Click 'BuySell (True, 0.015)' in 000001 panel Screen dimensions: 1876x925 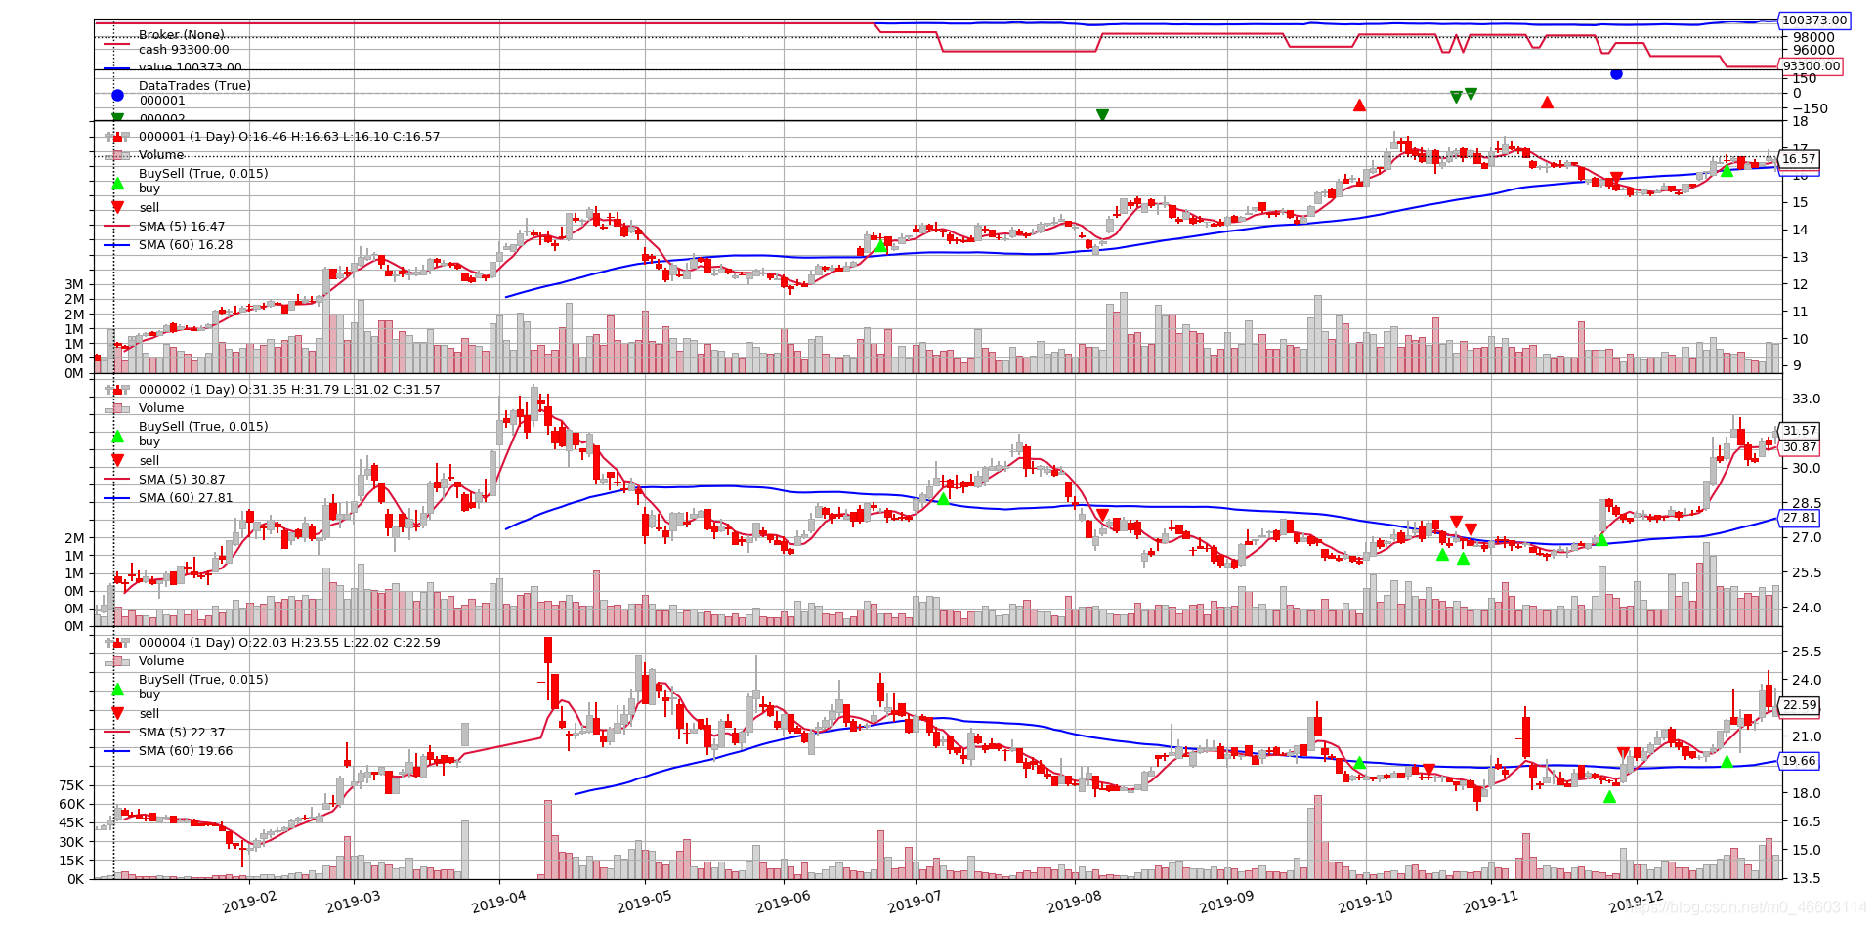tap(203, 174)
